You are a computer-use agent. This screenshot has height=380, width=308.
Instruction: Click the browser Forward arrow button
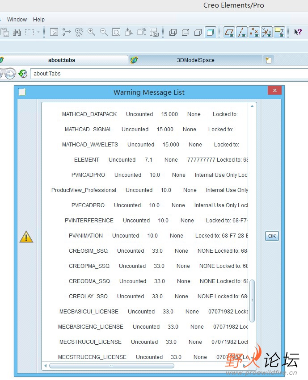(x=10, y=74)
